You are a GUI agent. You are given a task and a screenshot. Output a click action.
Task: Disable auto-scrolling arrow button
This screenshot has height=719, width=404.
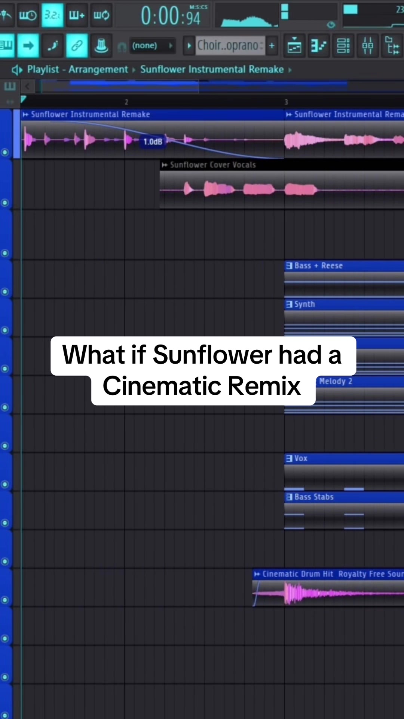tap(28, 46)
